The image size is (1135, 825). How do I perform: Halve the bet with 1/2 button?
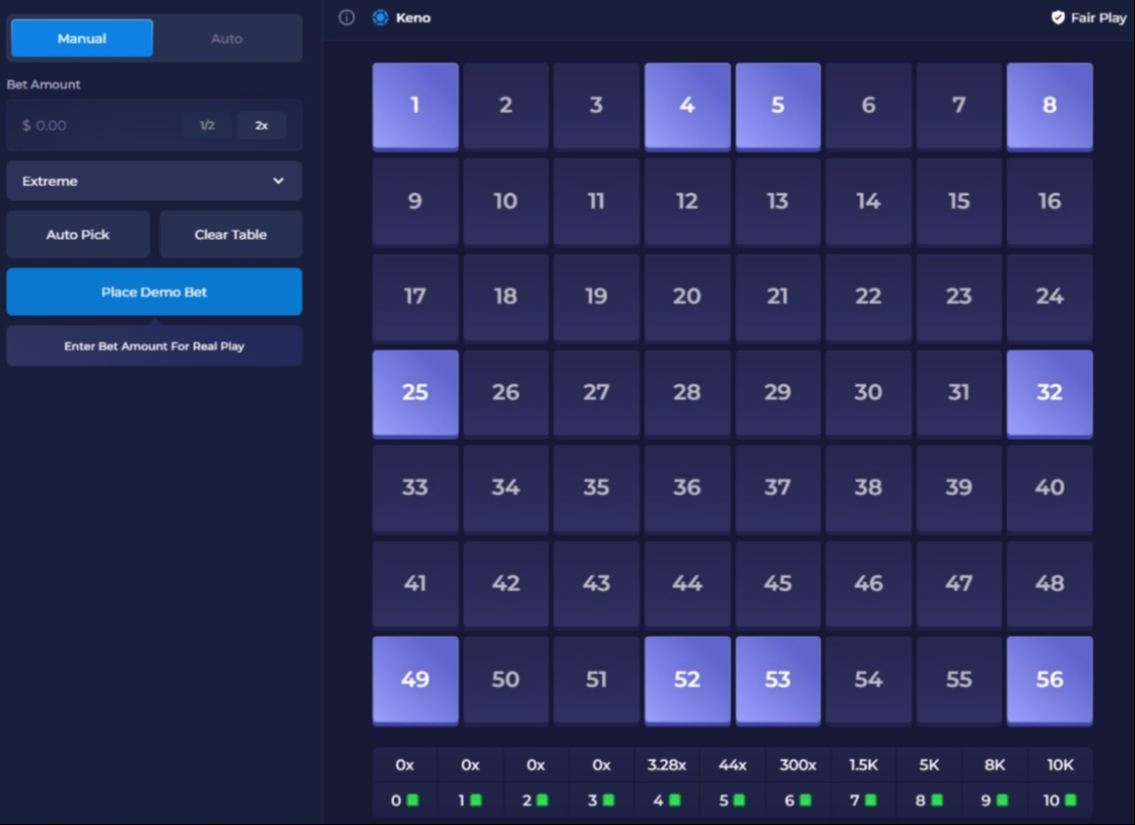click(207, 125)
